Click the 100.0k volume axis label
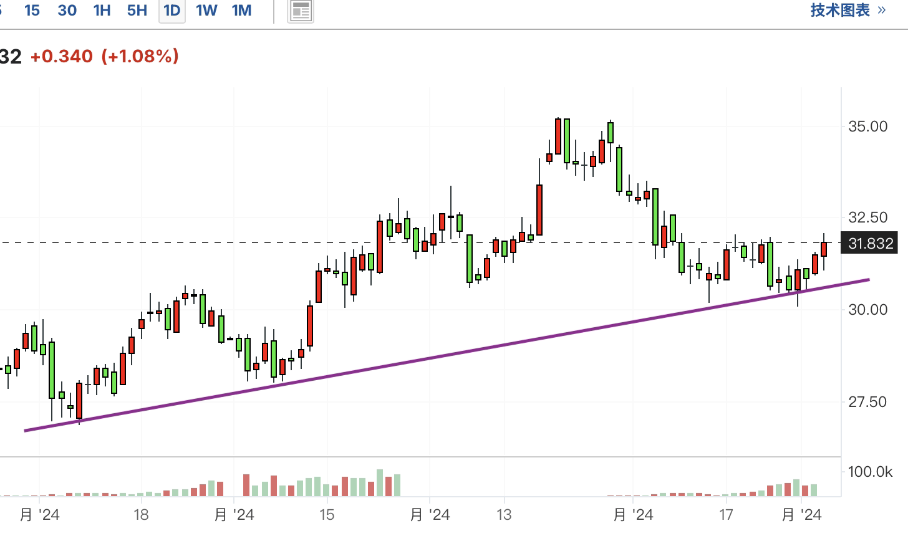 870,472
